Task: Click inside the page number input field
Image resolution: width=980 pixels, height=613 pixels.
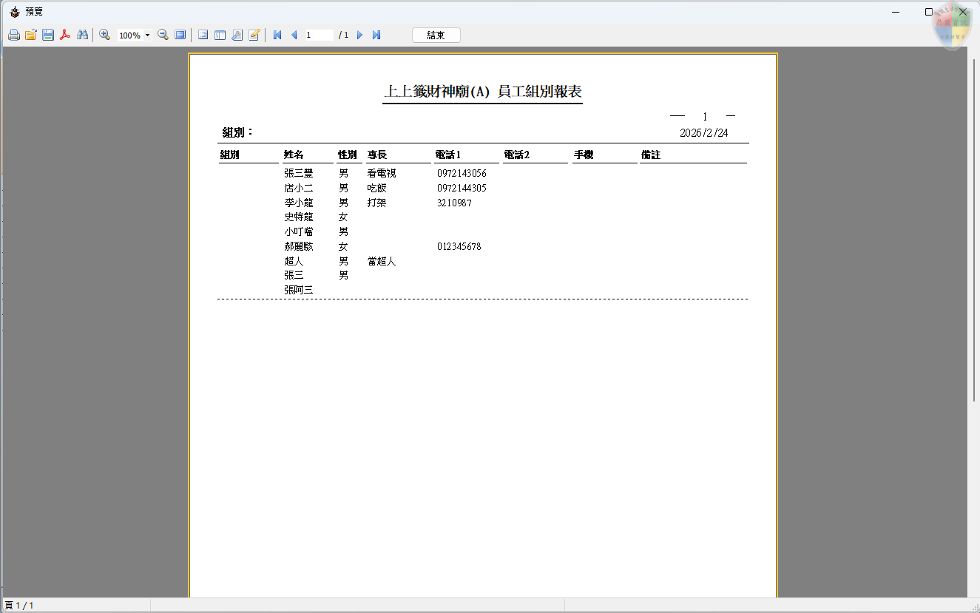Action: [318, 34]
